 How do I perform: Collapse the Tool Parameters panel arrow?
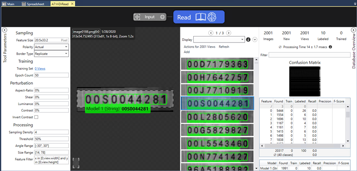pyautogui.click(x=4, y=30)
